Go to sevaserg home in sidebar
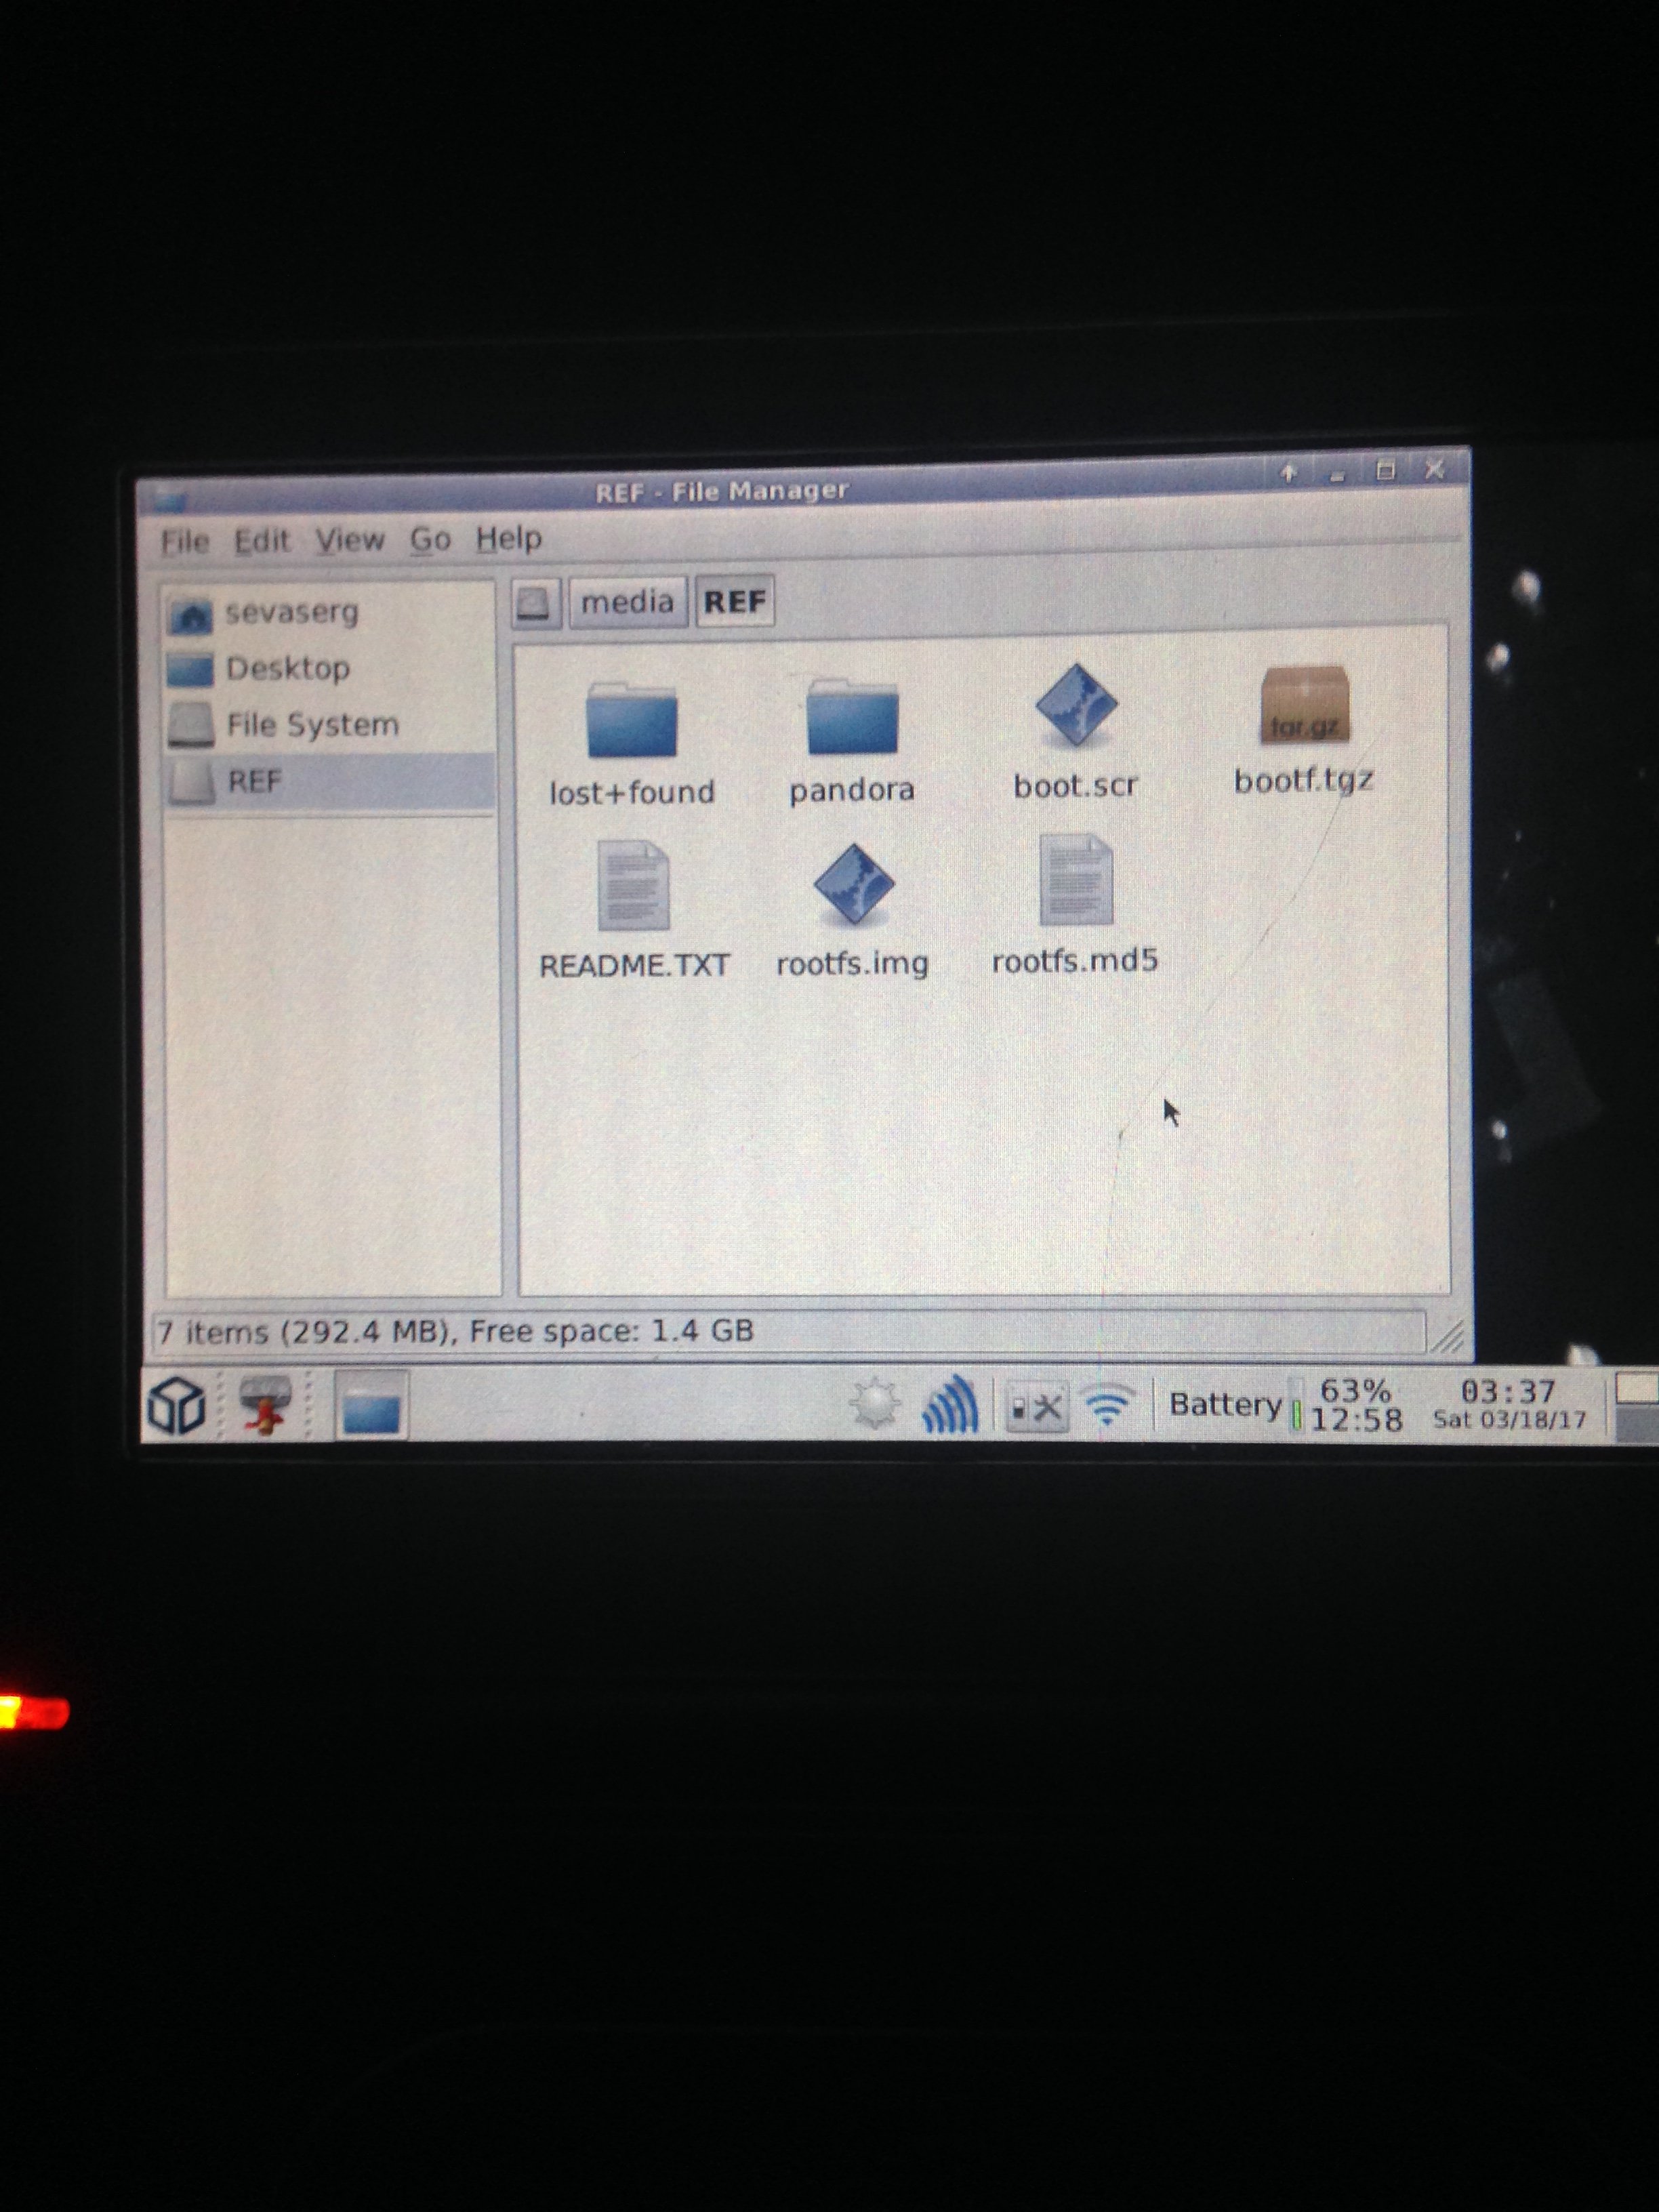1659x2212 pixels. 290,612
